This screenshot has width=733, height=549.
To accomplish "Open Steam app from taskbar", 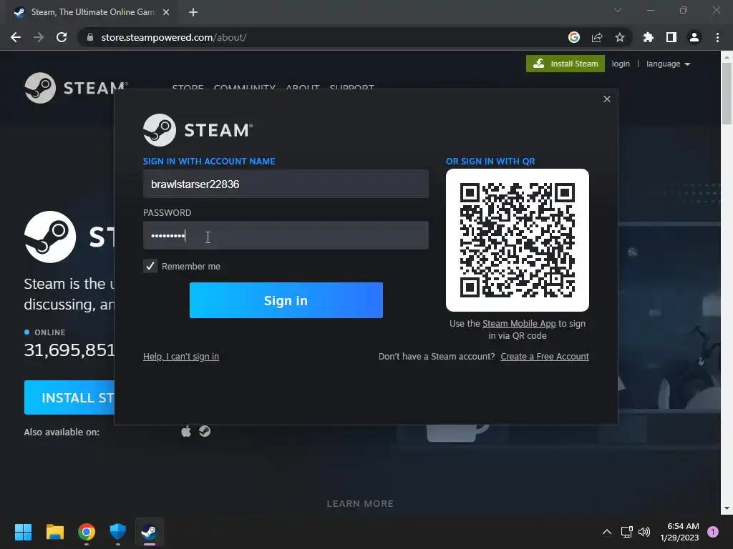I will pos(149,532).
